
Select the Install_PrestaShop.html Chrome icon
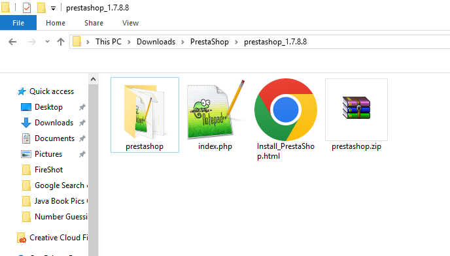coord(286,110)
